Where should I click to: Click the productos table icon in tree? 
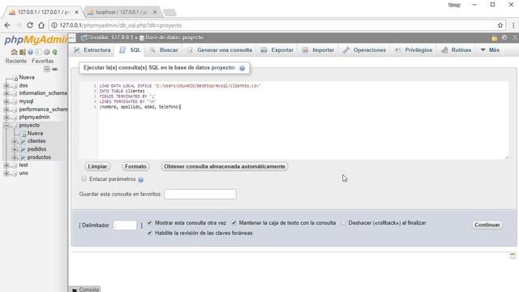click(x=23, y=157)
